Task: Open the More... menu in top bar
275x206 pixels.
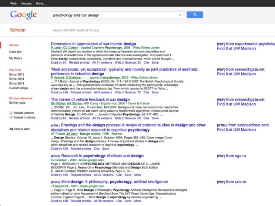Action: click(41, 3)
